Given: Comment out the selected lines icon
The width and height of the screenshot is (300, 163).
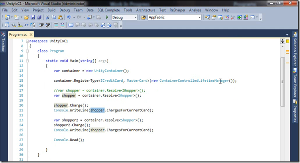Looking at the screenshot, I should pyautogui.click(x=56, y=25).
